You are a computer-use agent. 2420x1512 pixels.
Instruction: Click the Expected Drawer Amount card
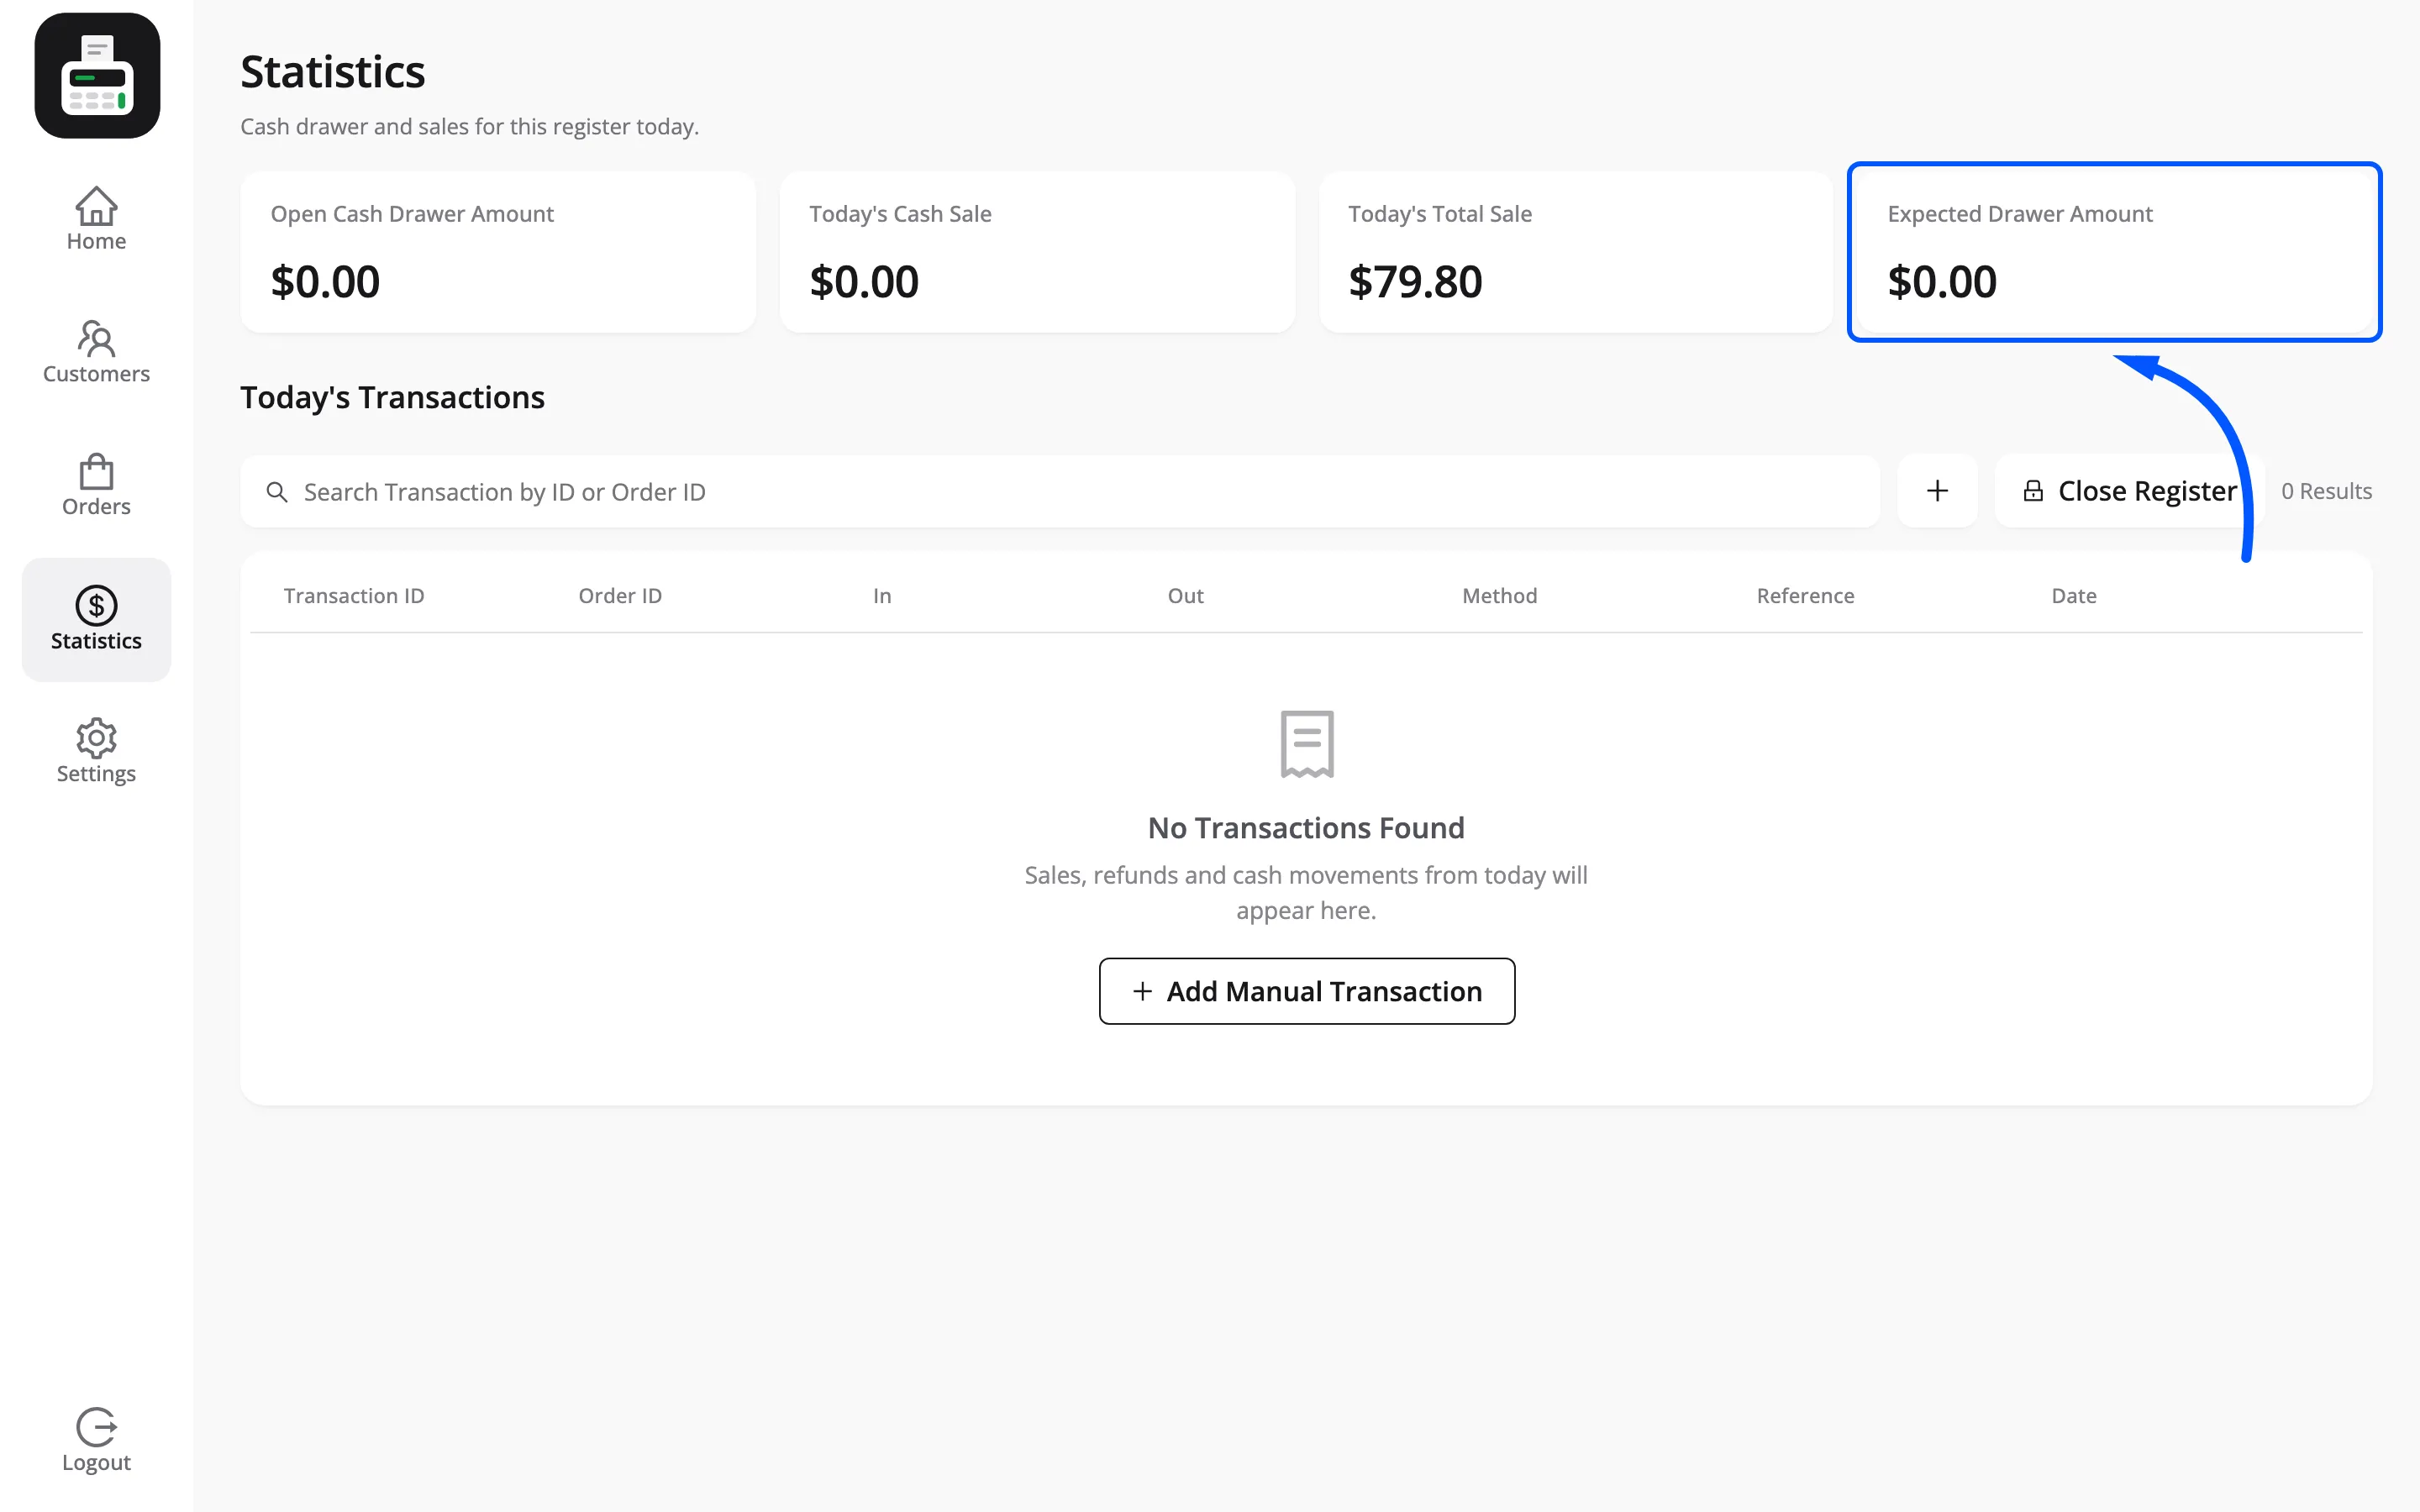click(2114, 252)
